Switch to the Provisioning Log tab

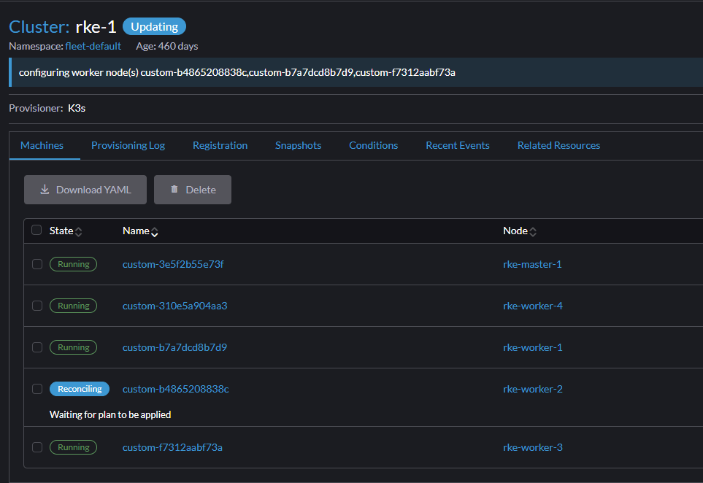coord(128,145)
